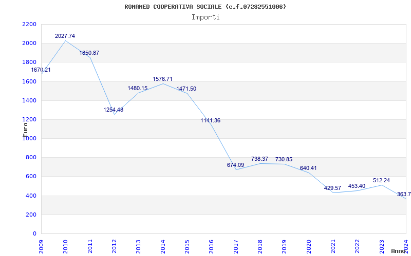Click the 200 y-axis tick label
The image size is (411, 256).
(x=31, y=215)
